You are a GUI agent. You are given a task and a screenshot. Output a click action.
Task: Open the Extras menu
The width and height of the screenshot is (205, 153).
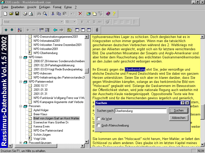tap(68, 7)
